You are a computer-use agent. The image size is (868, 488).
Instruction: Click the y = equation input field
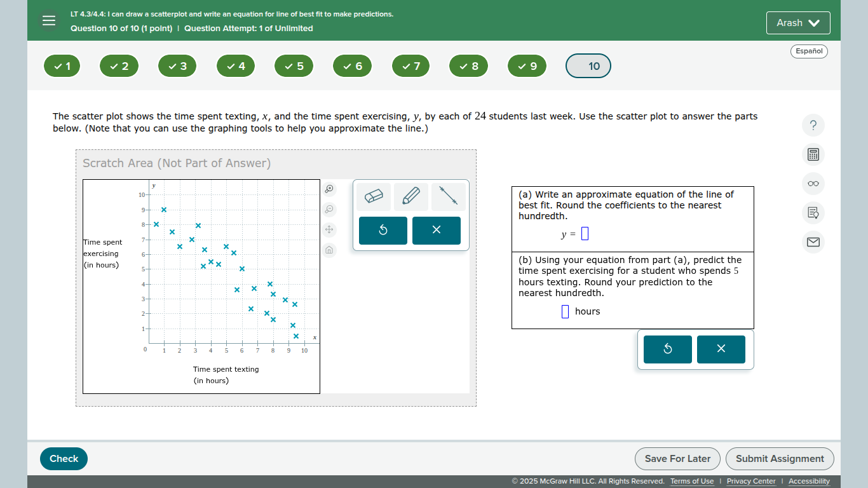(x=585, y=233)
